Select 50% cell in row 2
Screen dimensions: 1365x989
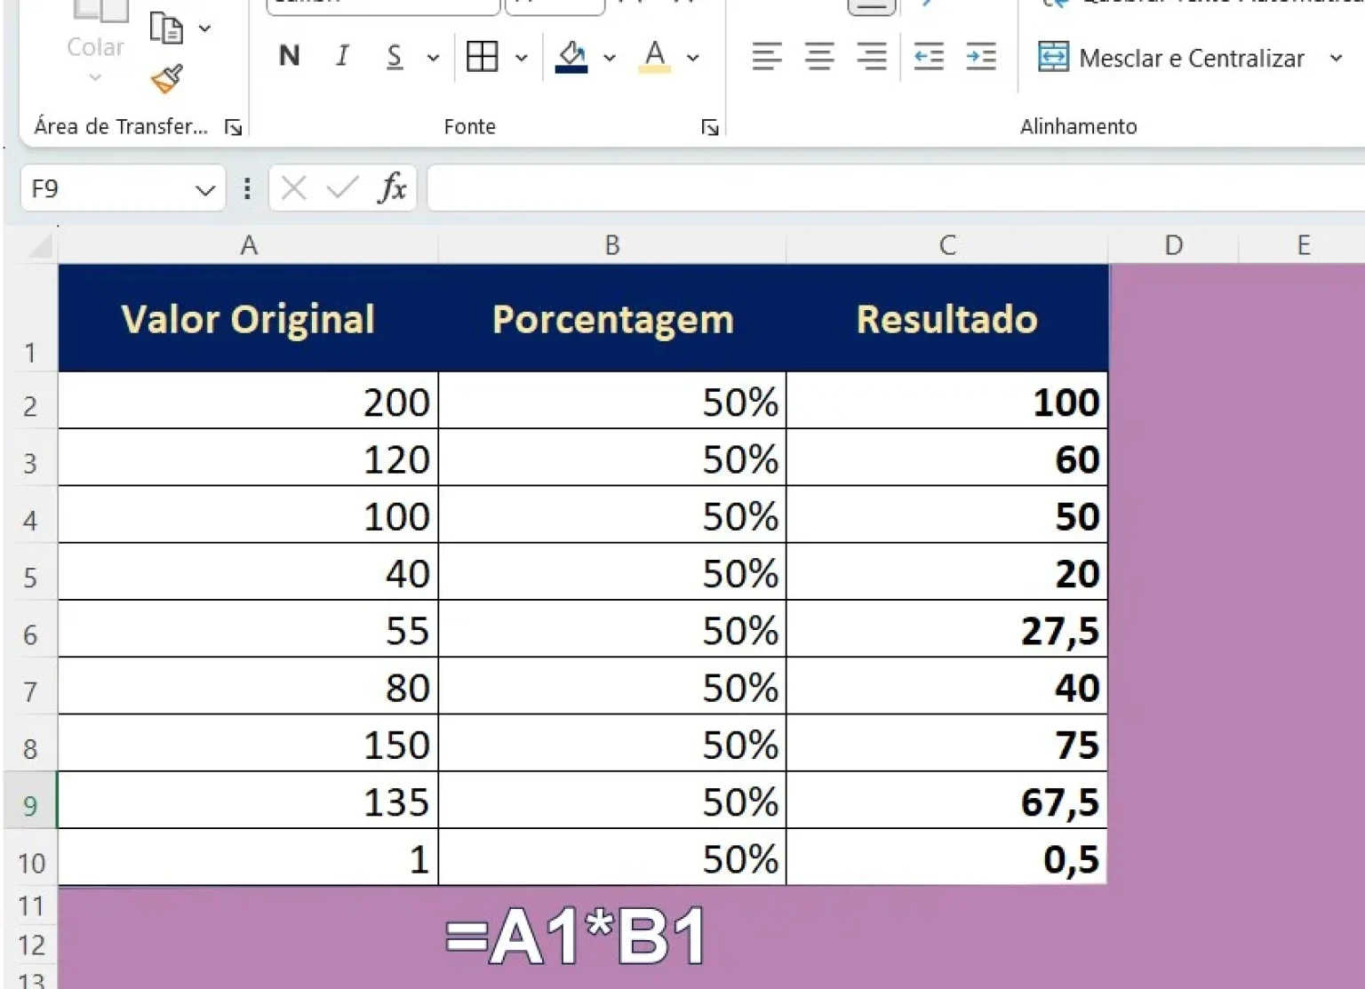pos(612,401)
